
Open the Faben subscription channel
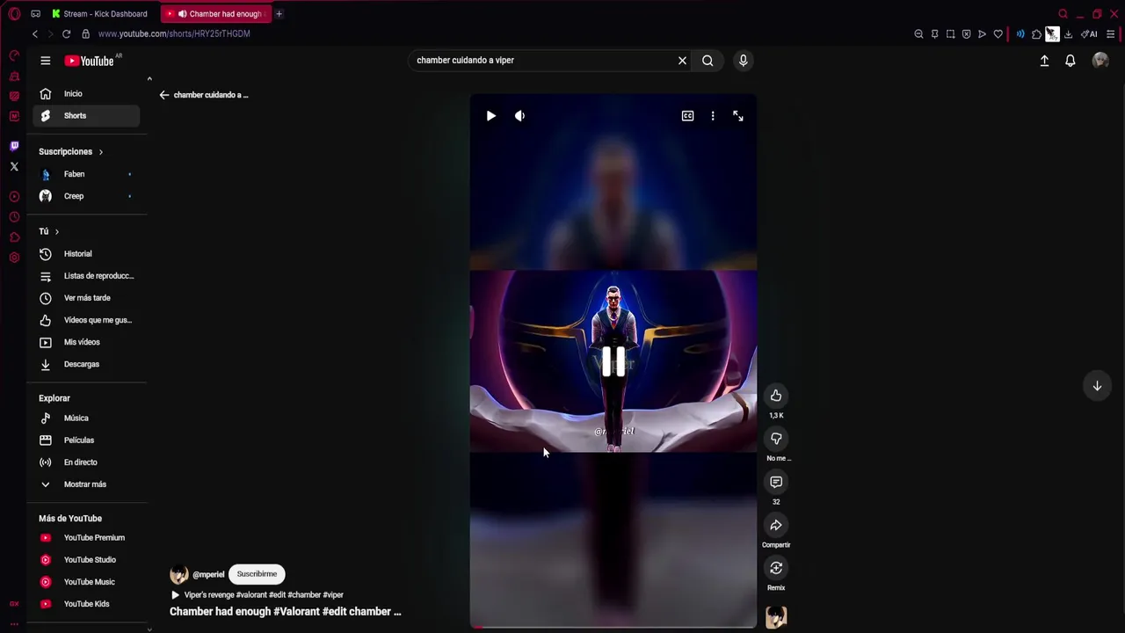[86, 174]
